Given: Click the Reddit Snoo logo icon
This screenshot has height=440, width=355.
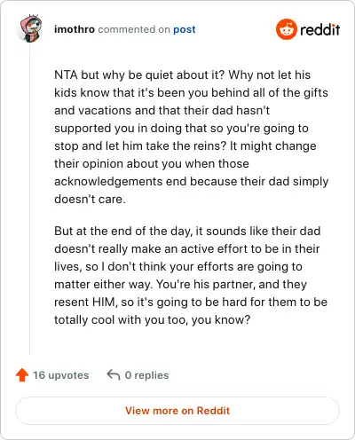Looking at the screenshot, I should [286, 29].
